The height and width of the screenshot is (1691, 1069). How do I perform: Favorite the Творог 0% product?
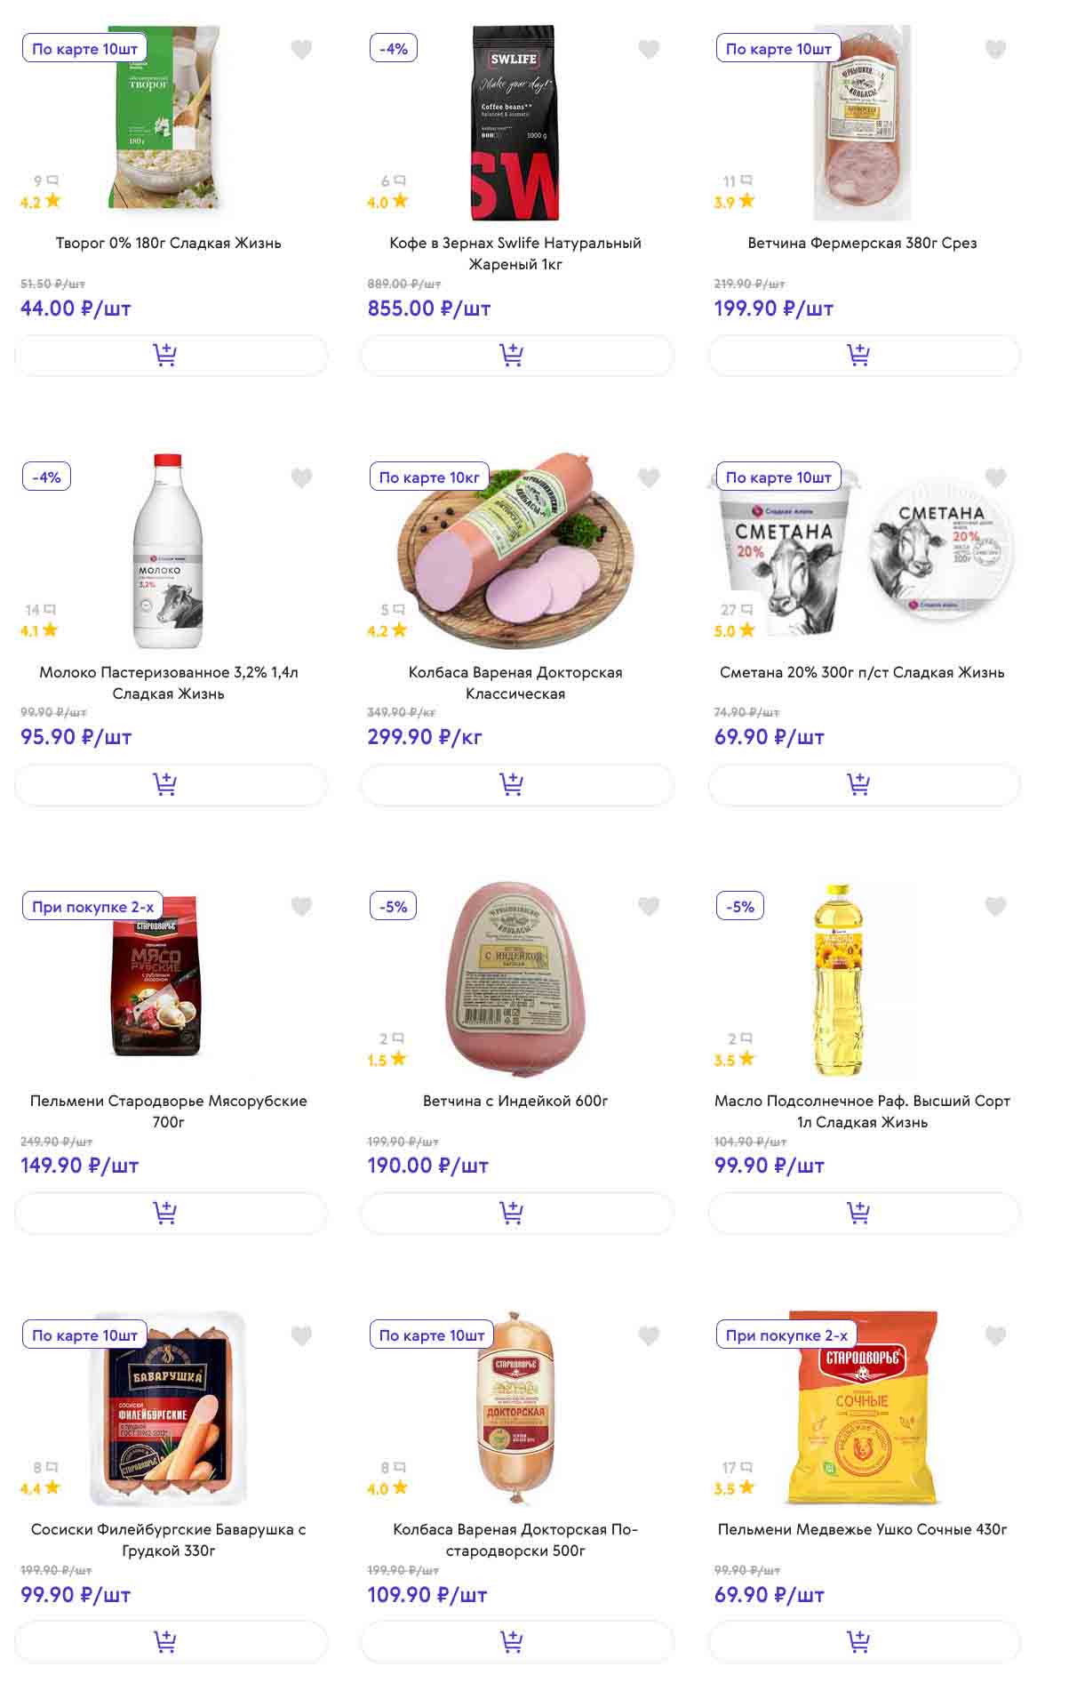coord(301,50)
